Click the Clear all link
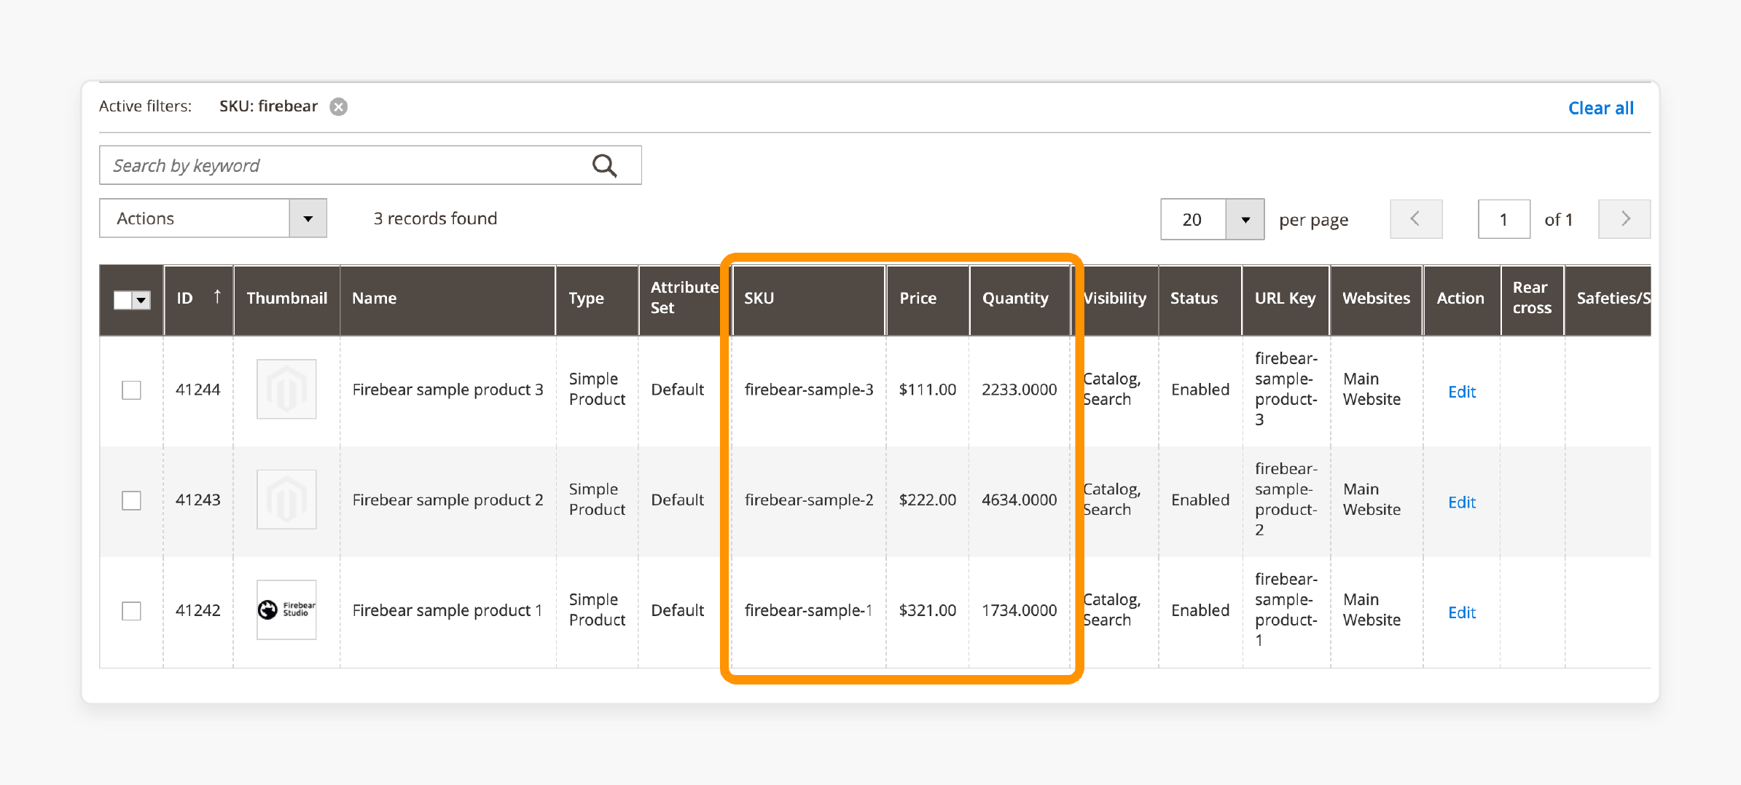 (1600, 107)
